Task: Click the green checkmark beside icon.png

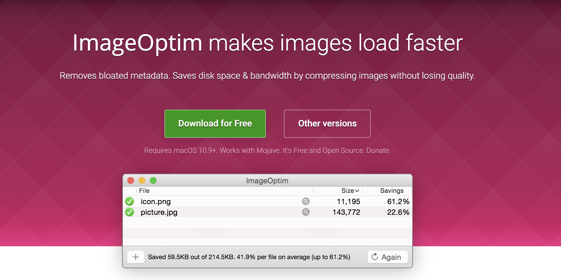Action: (x=130, y=201)
